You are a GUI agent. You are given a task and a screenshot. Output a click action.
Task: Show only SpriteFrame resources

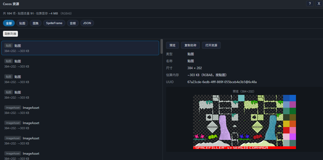click(x=54, y=23)
